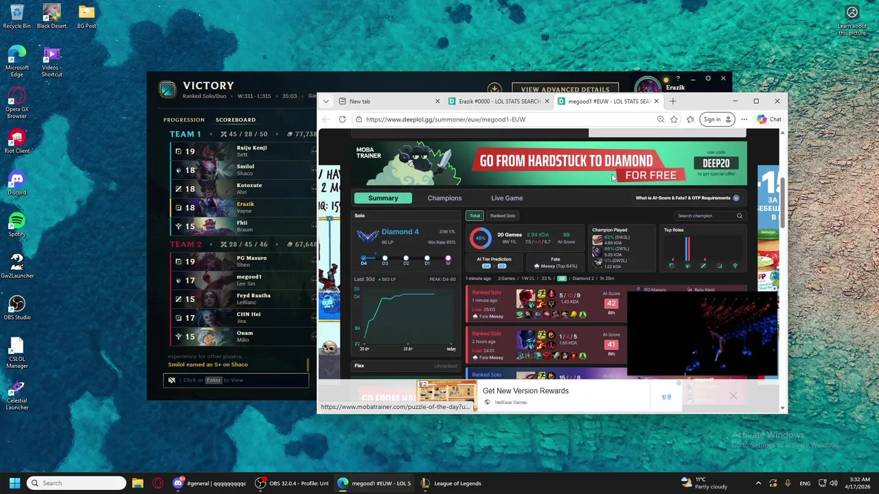This screenshot has height=494, width=879.
Task: Open File Explorer from the taskbar
Action: click(137, 483)
